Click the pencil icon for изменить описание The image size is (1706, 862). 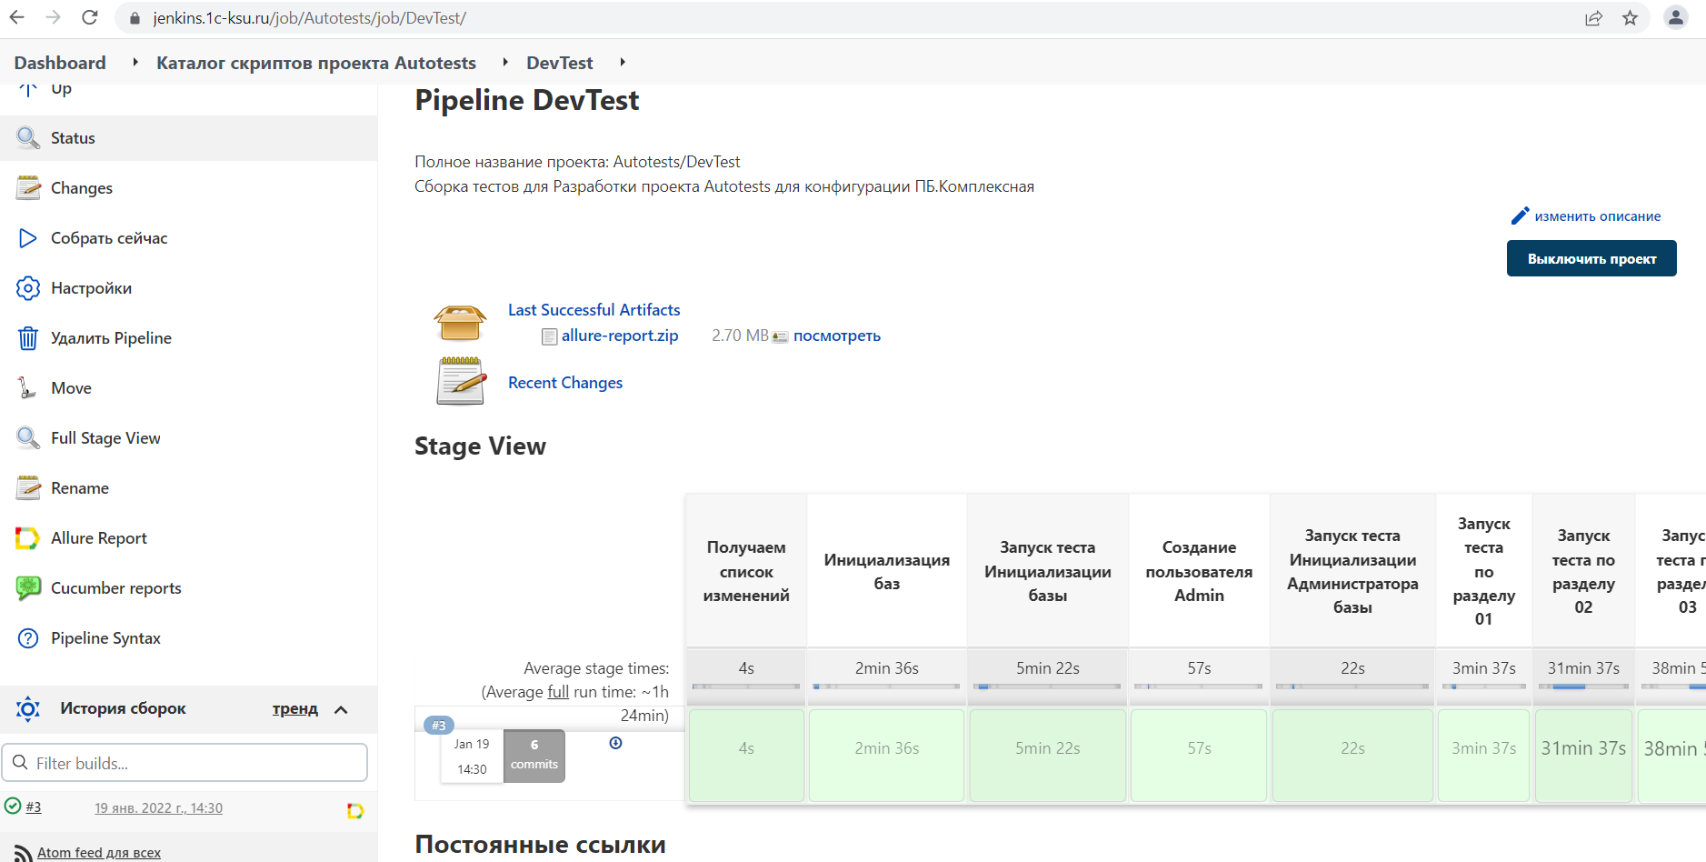1520,216
